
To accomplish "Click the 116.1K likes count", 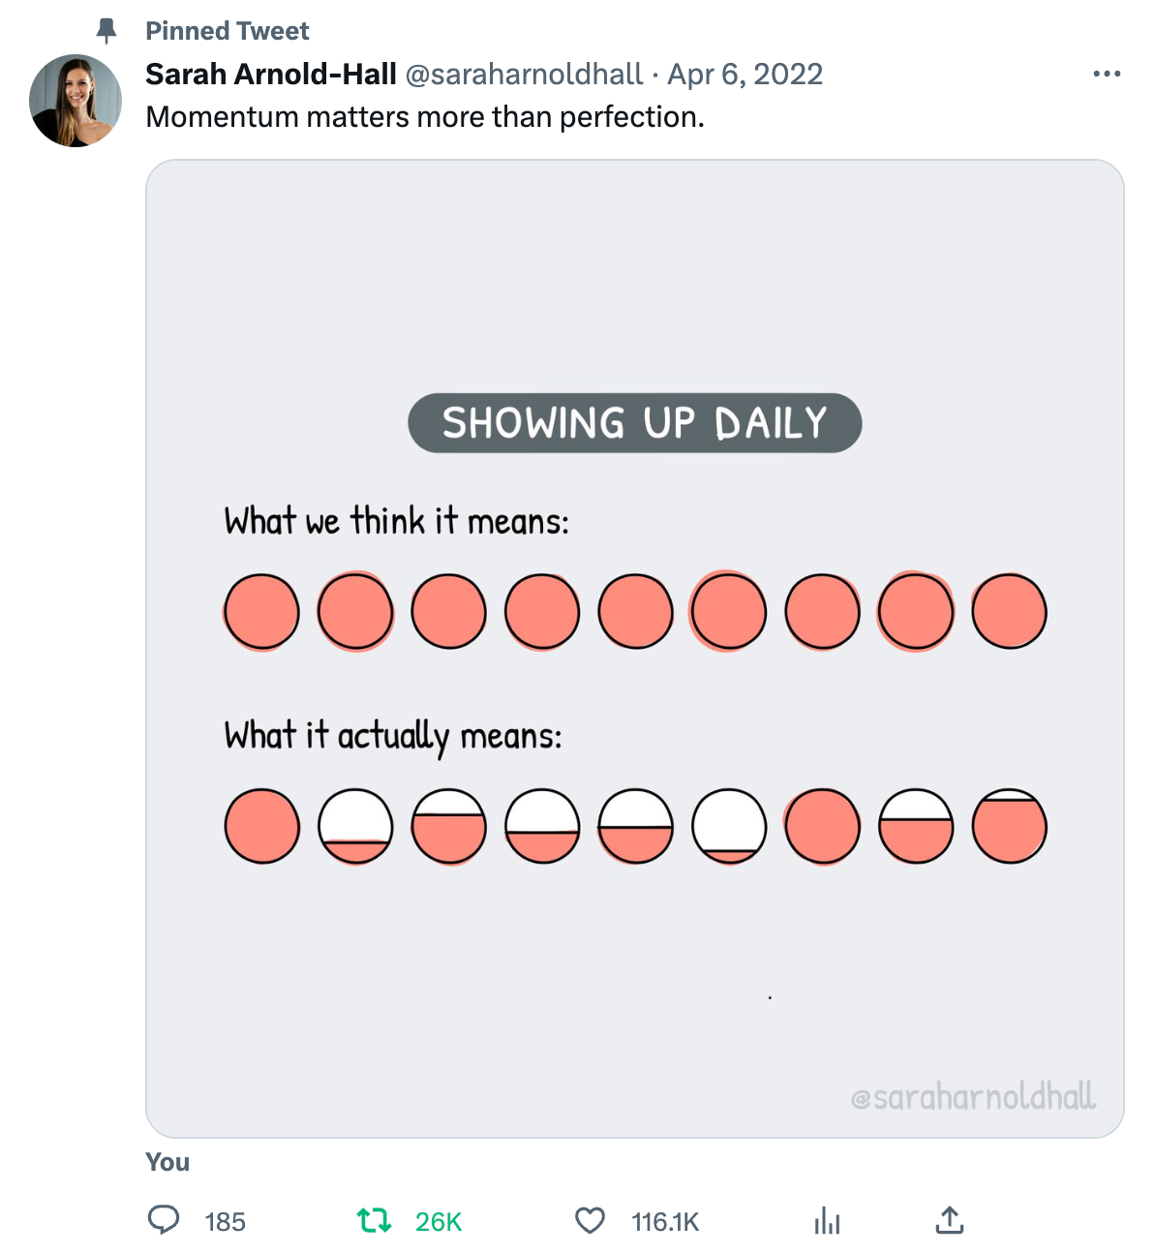I will tap(665, 1222).
